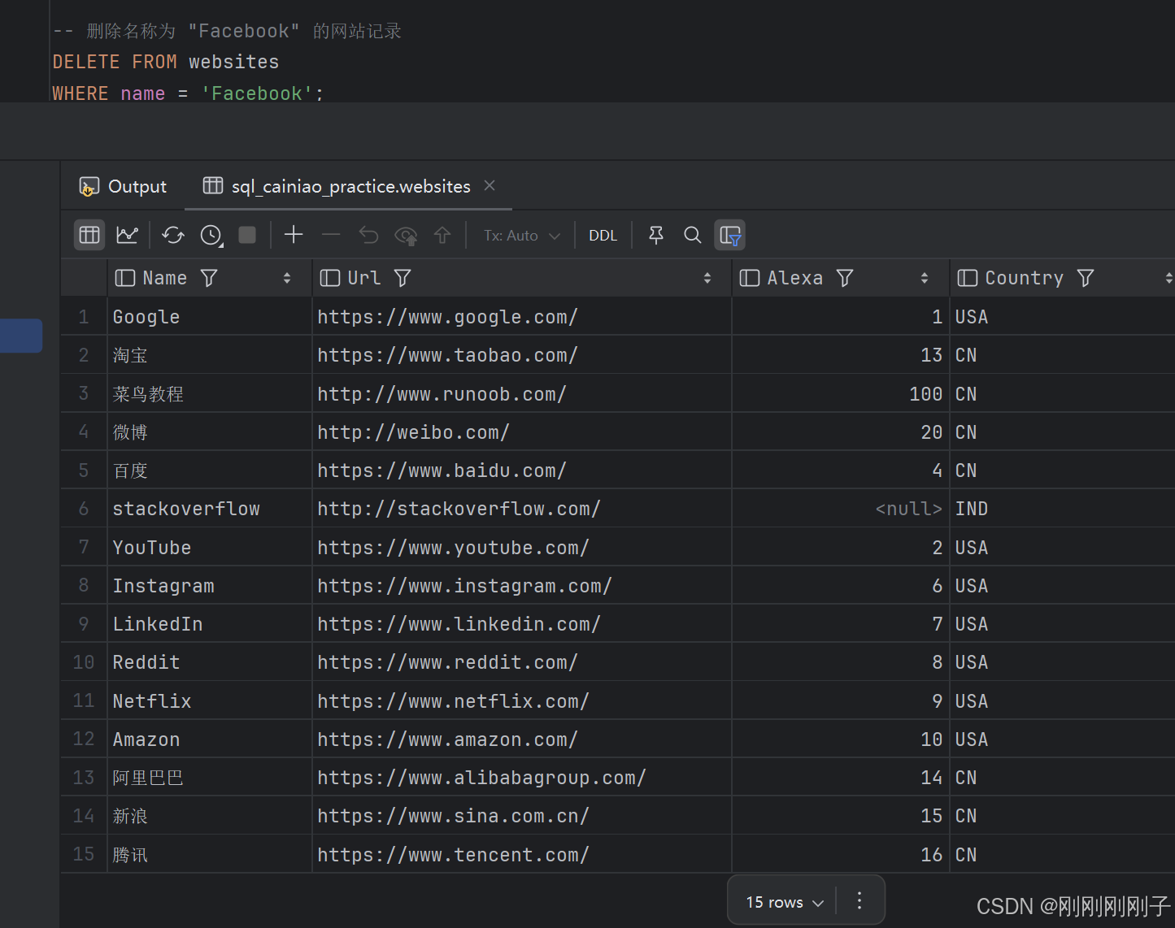Switch result view to chart mode
This screenshot has width=1175, height=928.
point(128,235)
